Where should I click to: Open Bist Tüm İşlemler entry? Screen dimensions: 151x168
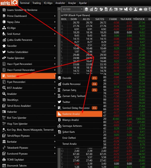point(28,118)
